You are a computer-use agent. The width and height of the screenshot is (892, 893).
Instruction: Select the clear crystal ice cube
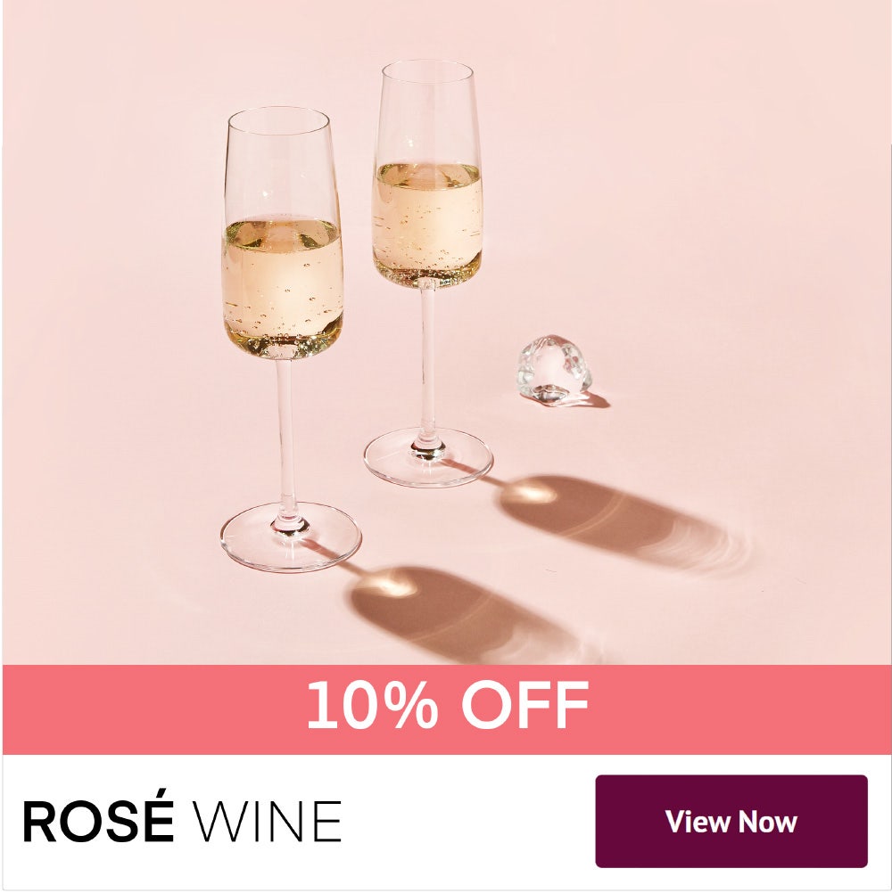pyautogui.click(x=555, y=370)
